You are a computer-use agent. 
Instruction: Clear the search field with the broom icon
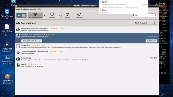click(155, 15)
